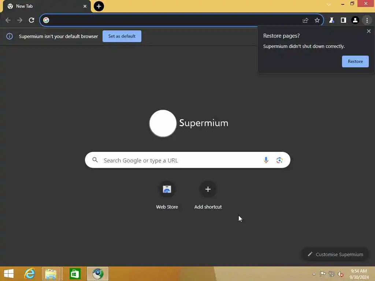
Task: Focus the address bar
Action: pyautogui.click(x=175, y=20)
